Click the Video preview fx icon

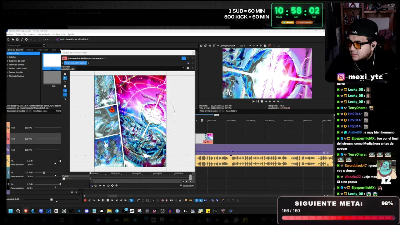[210, 46]
